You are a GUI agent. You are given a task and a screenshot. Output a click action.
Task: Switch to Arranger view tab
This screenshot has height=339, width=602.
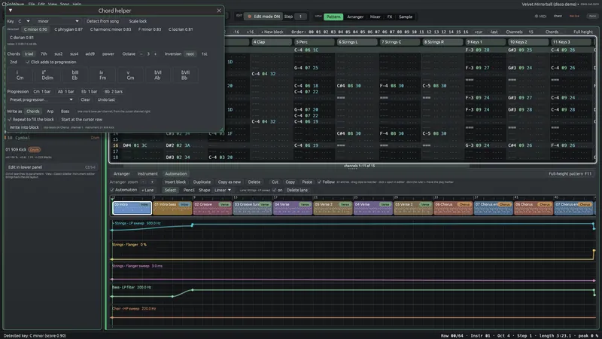point(355,17)
